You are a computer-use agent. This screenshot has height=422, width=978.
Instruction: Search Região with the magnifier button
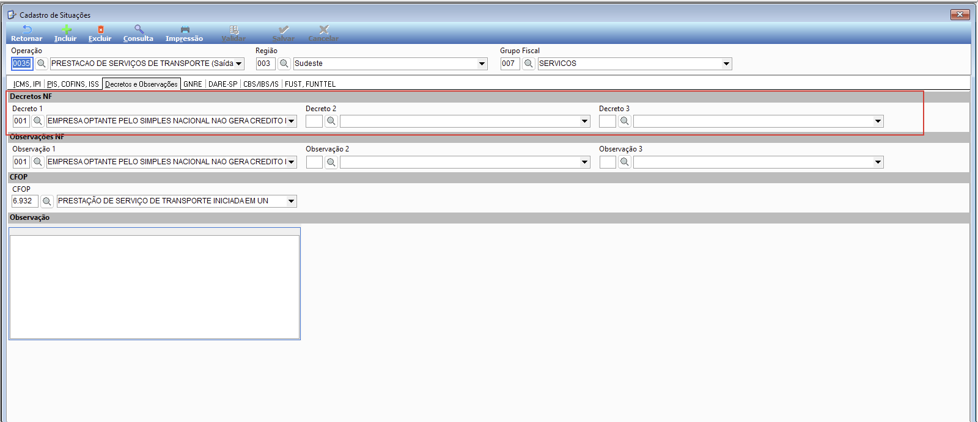(x=284, y=64)
